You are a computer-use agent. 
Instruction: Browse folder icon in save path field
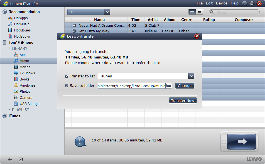click(169, 85)
